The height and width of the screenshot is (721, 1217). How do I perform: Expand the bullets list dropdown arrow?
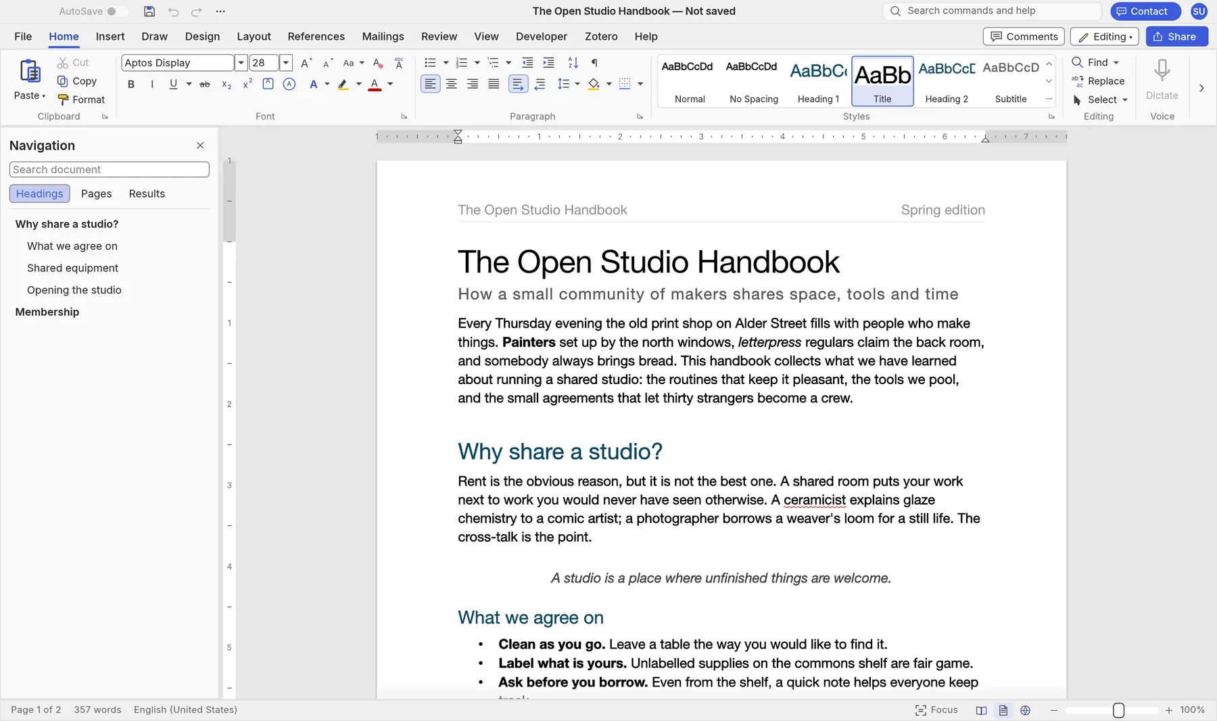coord(446,63)
